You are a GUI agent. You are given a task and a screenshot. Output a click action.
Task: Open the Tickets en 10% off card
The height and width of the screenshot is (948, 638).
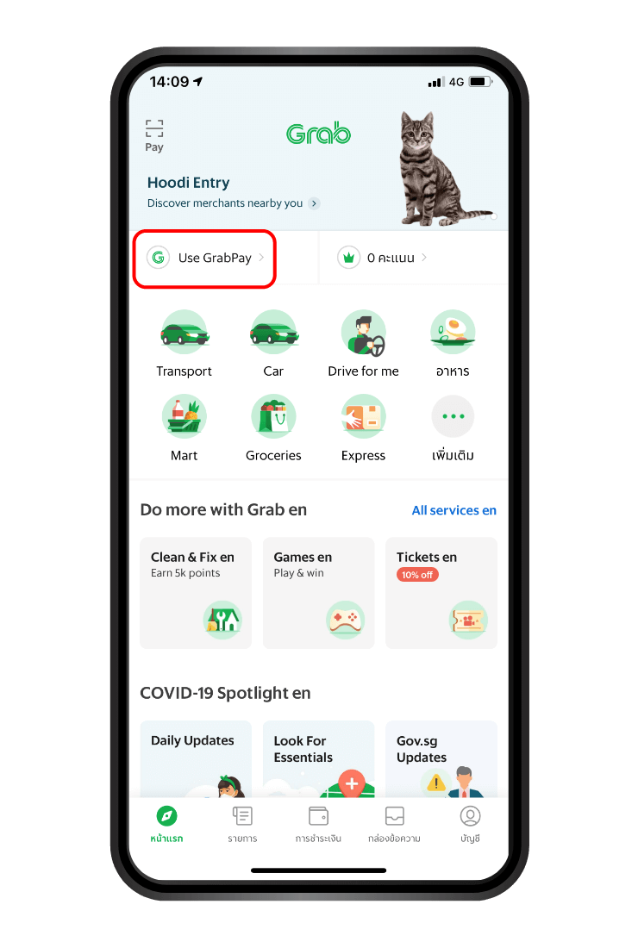click(x=441, y=593)
